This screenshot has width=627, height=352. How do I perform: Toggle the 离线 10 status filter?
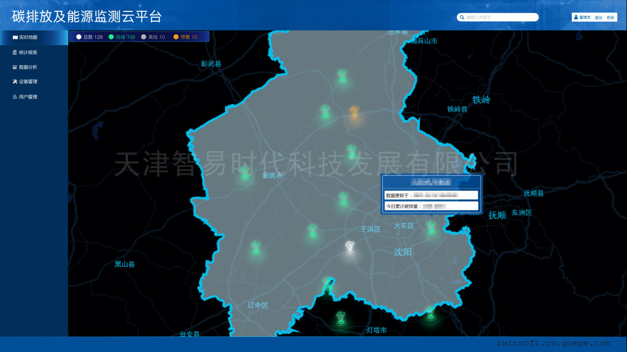click(153, 37)
